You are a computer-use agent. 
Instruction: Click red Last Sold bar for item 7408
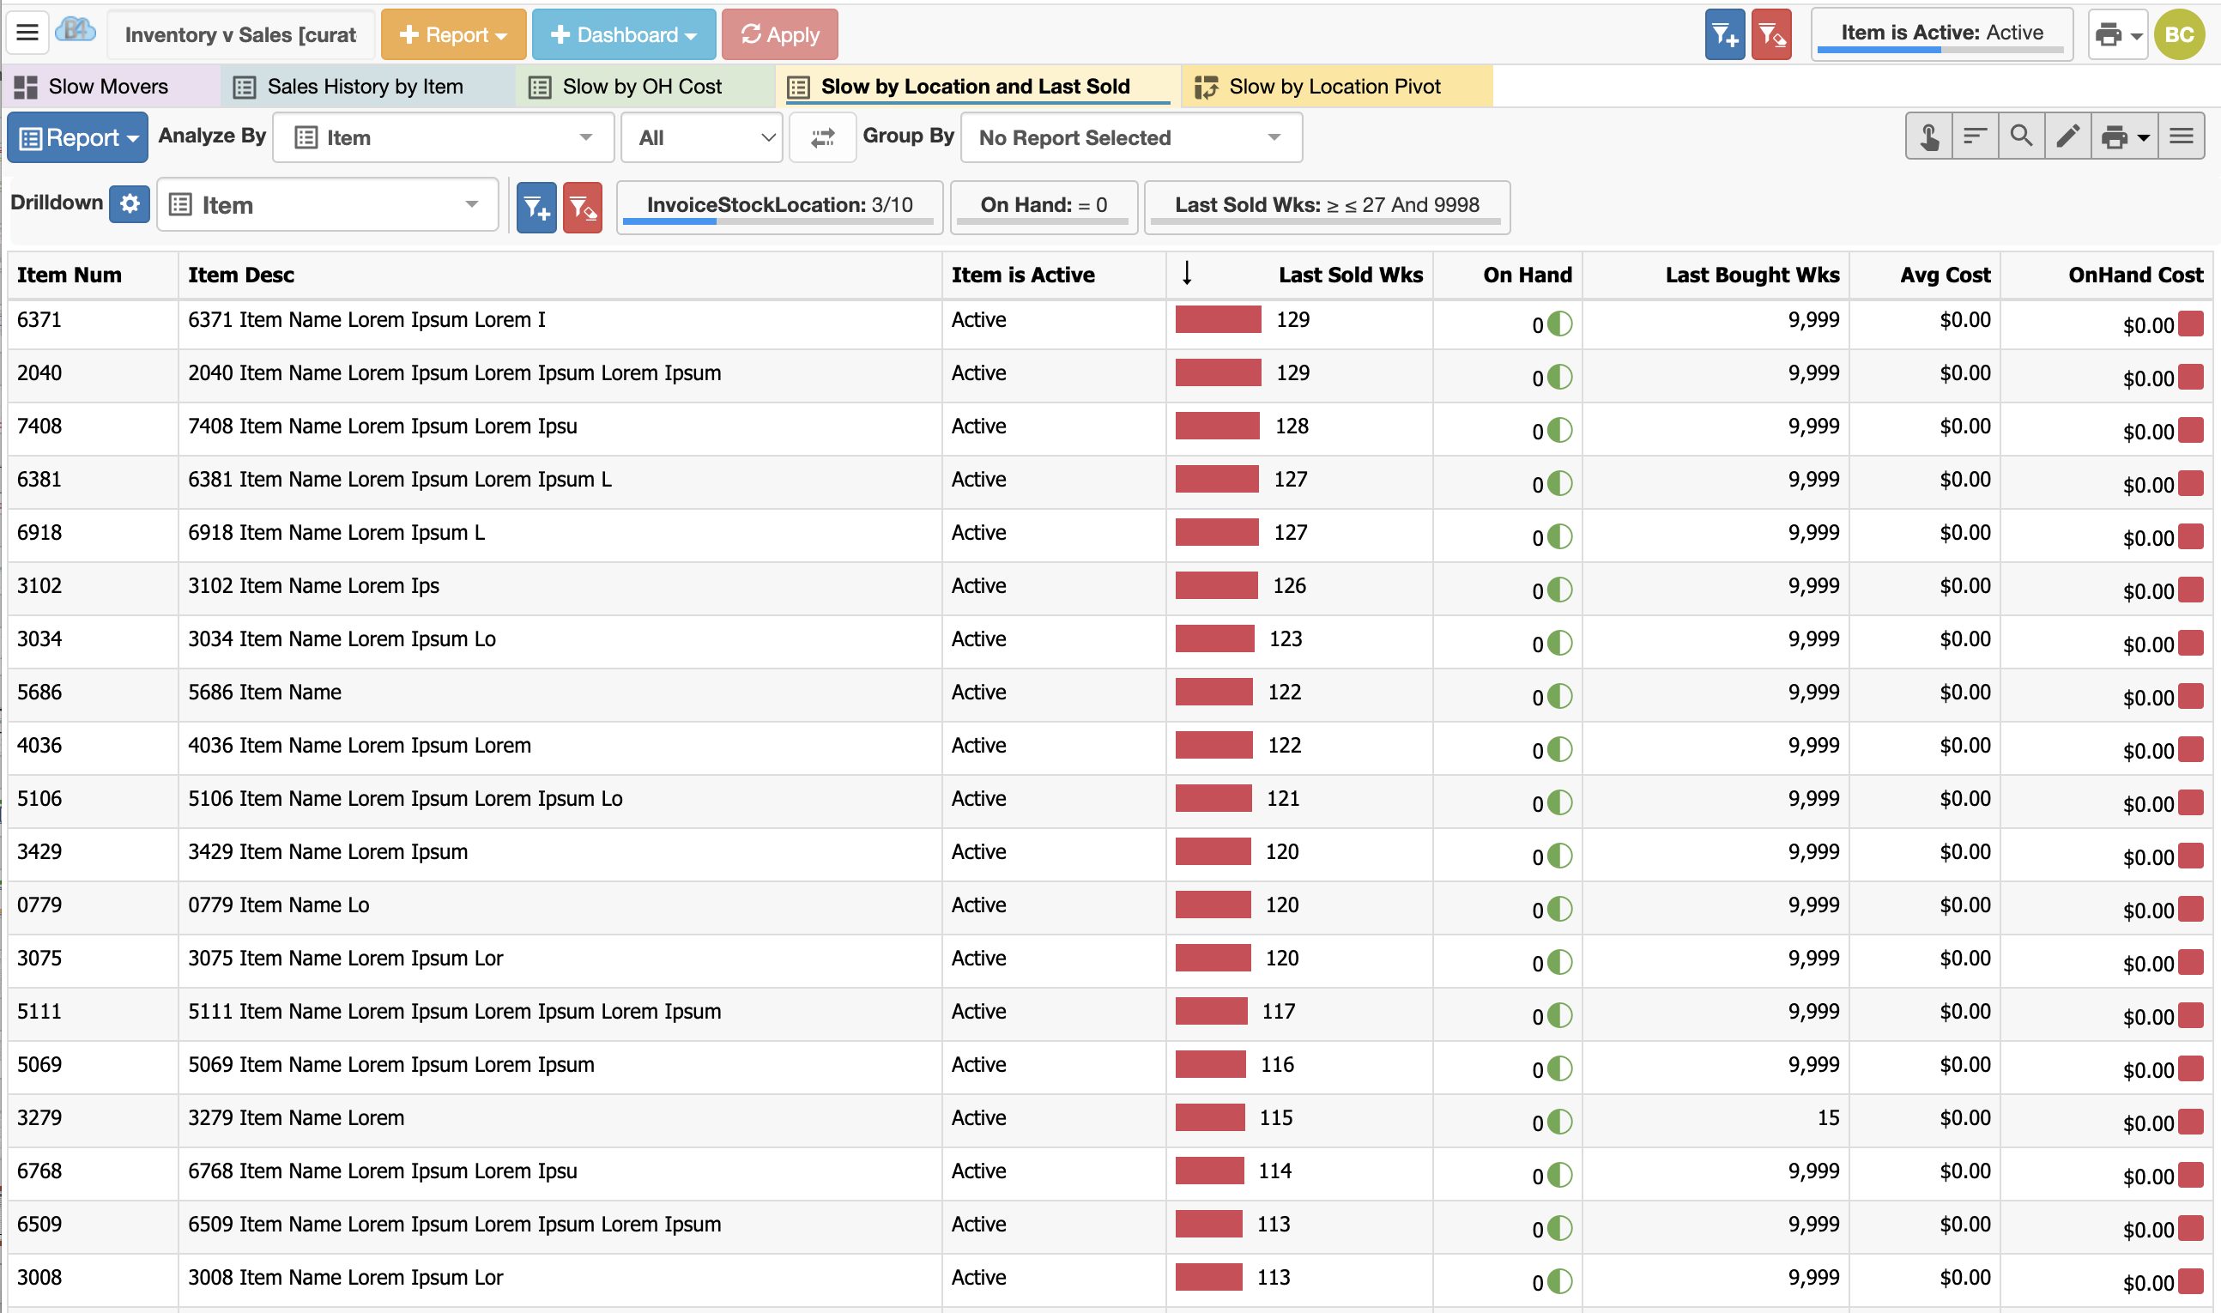coord(1217,426)
